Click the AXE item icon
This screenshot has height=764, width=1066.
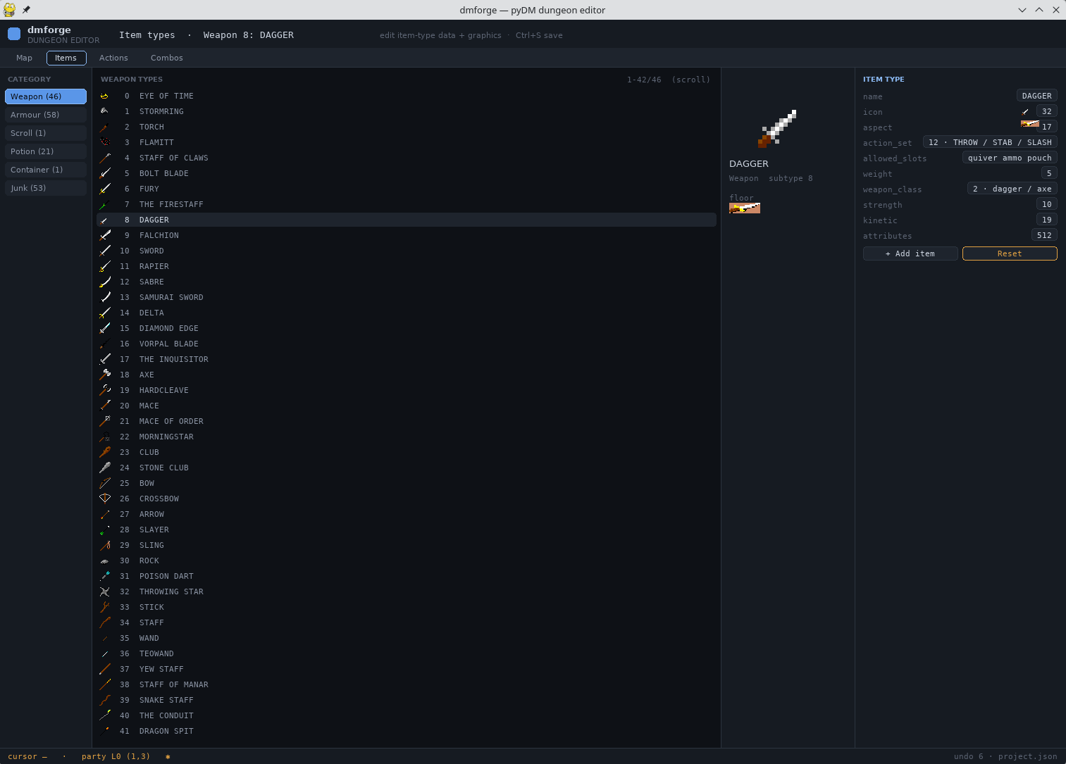[105, 375]
